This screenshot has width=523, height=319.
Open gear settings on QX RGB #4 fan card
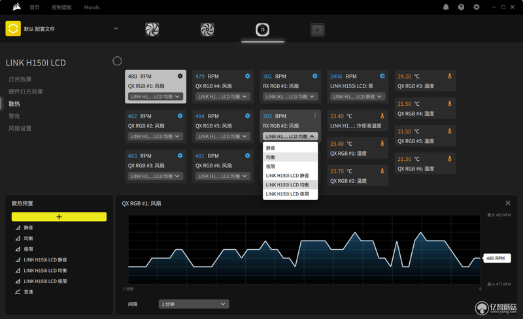pos(248,76)
